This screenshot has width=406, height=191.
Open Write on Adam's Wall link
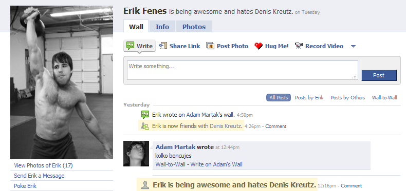[x=216, y=164]
